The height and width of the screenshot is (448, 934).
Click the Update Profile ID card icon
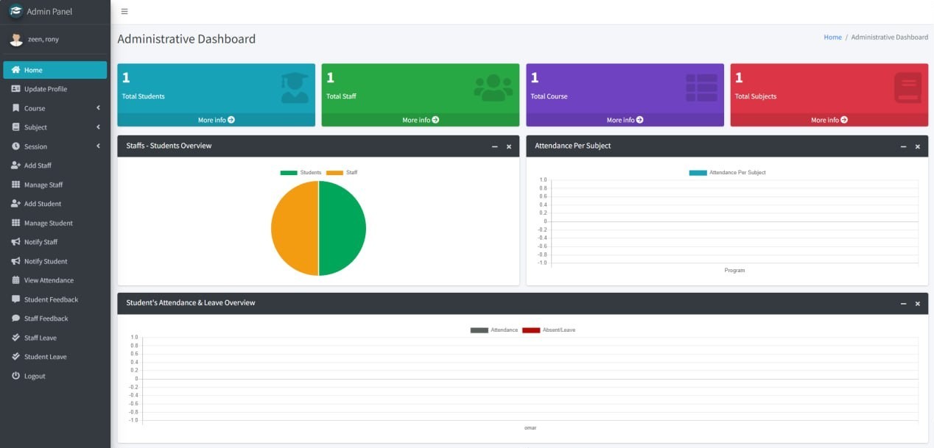pyautogui.click(x=15, y=89)
